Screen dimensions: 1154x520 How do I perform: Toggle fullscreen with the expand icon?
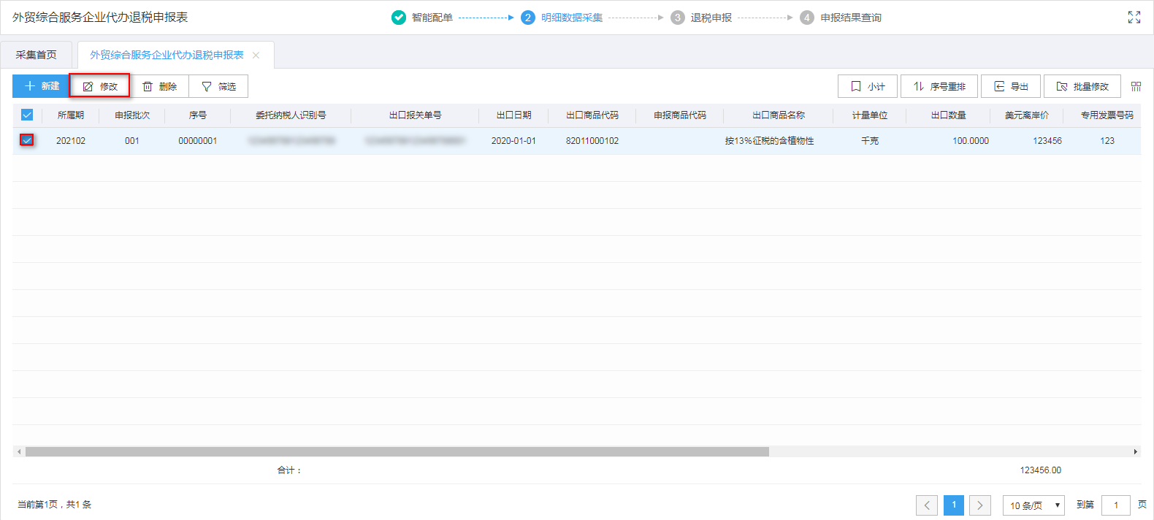[1134, 18]
